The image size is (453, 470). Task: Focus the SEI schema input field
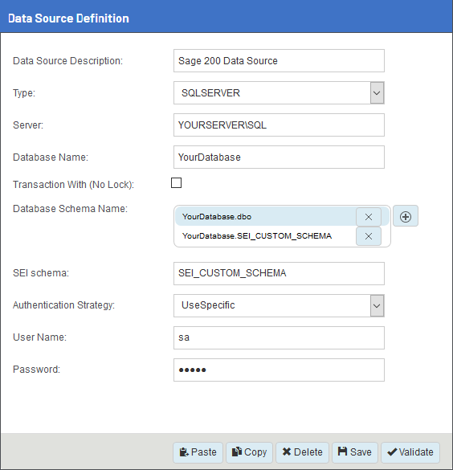[279, 273]
